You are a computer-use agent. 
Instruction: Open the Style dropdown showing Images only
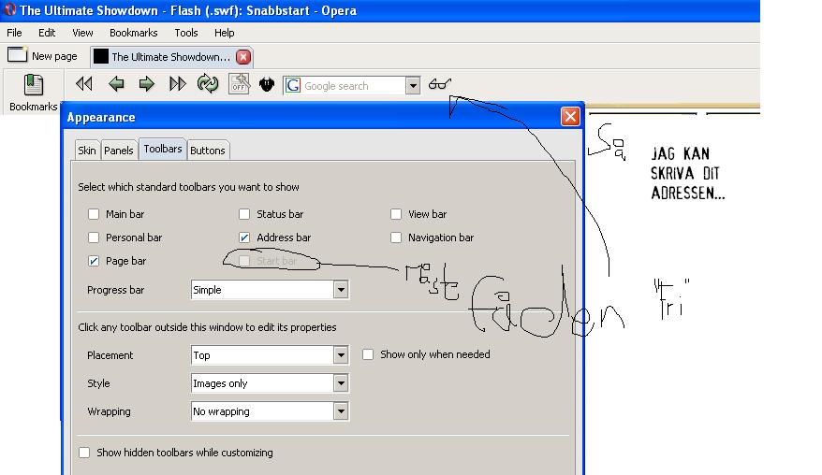click(270, 383)
